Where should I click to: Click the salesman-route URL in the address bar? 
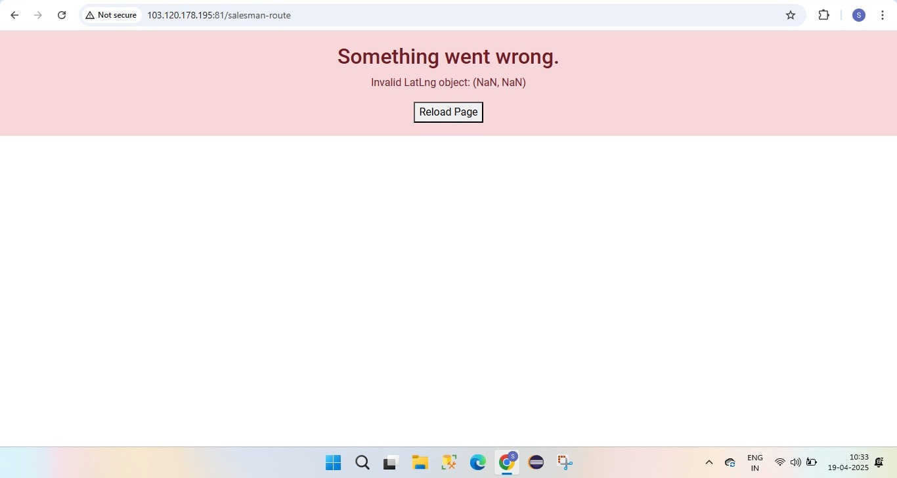click(219, 15)
